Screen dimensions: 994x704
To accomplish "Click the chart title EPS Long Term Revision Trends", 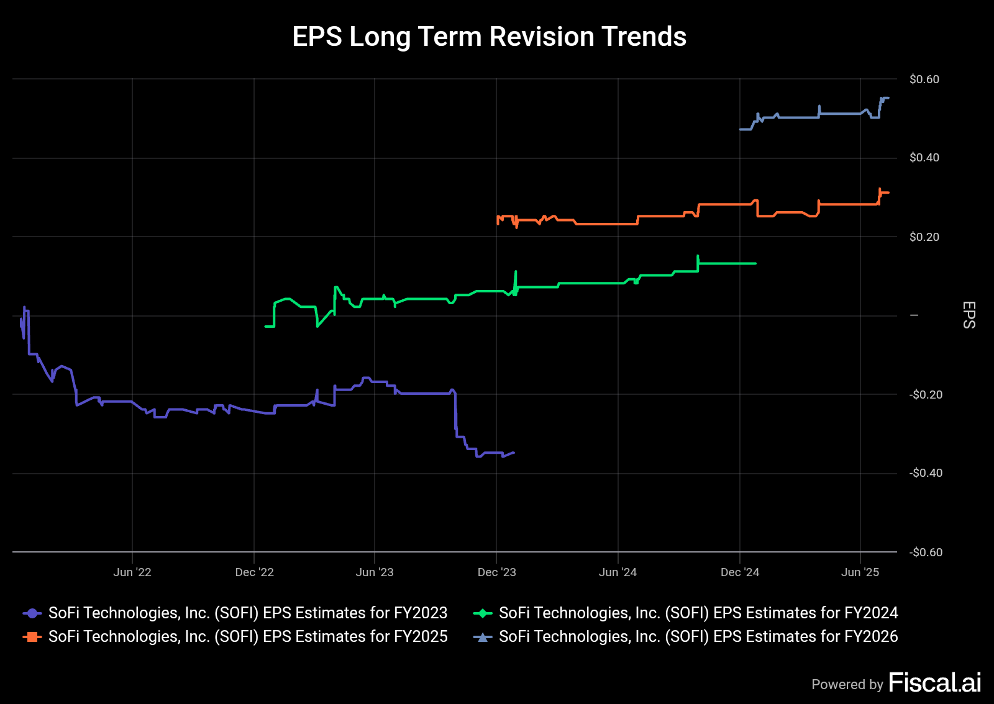I will tap(490, 37).
